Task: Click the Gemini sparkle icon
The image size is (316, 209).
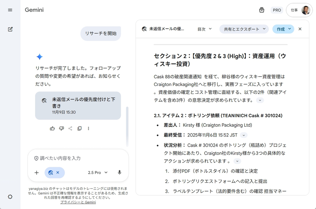Action: click(x=39, y=57)
